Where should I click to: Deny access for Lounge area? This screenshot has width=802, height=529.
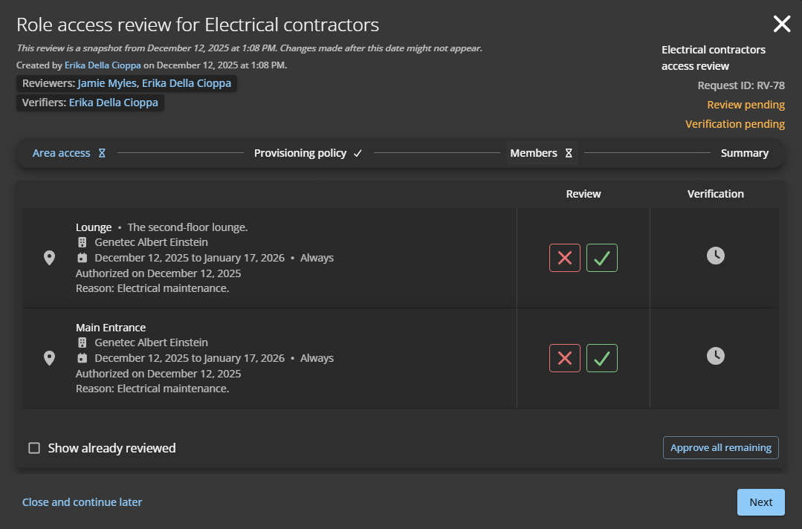click(x=564, y=258)
